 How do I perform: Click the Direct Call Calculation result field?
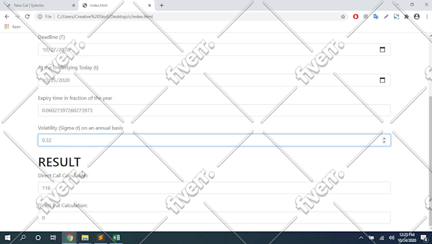pyautogui.click(x=214, y=187)
